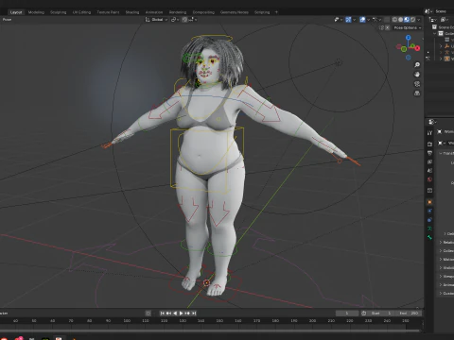
Task: Click the End frame 250 field
Action: [x=409, y=314]
